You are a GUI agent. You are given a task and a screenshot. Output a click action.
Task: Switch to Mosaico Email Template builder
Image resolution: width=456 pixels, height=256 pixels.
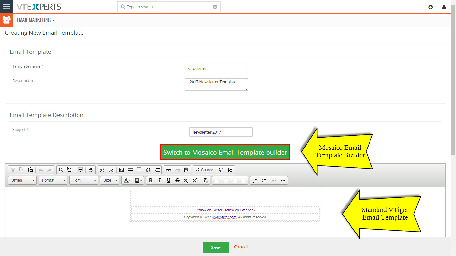coord(225,153)
